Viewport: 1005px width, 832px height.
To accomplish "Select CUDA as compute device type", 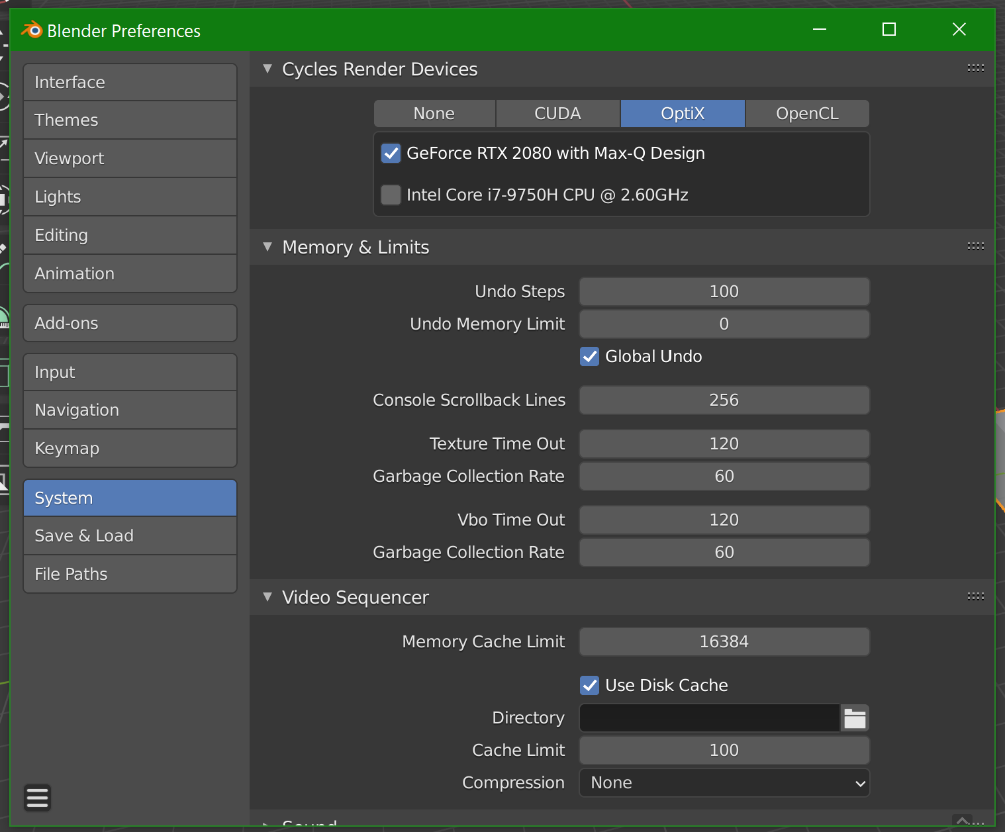I will (557, 114).
